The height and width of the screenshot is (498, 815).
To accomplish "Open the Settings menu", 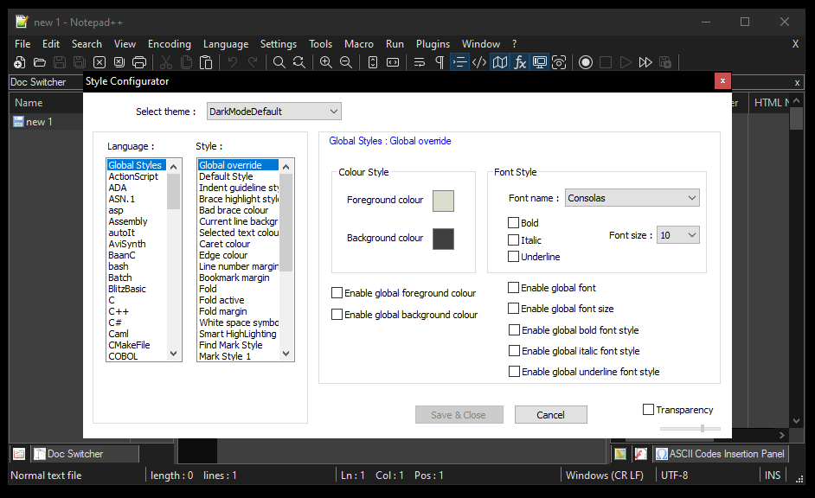I will pos(279,43).
